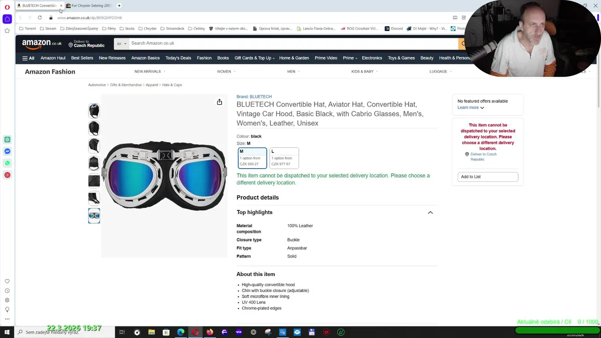Click the Opera sidebar home icon

click(7, 19)
